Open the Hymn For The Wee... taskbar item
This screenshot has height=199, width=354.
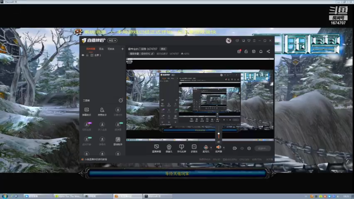[68, 196]
